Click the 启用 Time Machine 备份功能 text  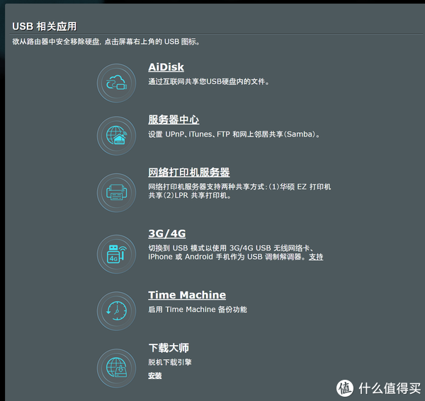tap(198, 309)
